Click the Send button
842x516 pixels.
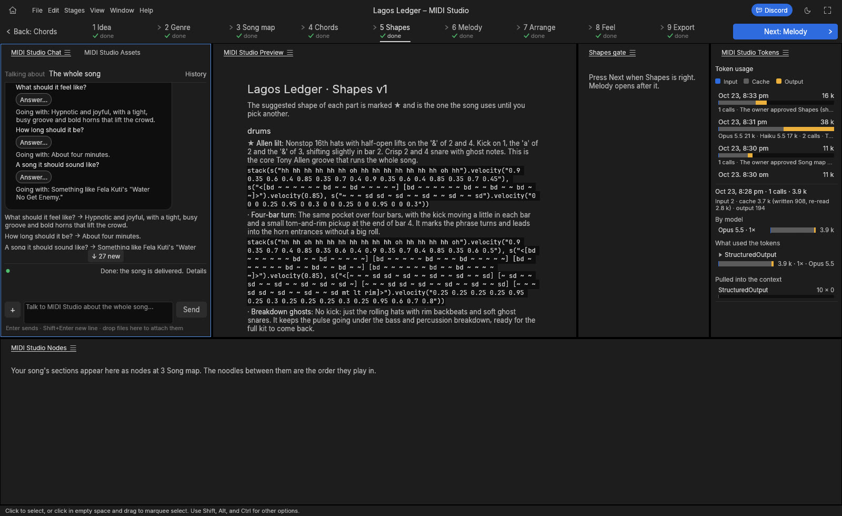191,310
